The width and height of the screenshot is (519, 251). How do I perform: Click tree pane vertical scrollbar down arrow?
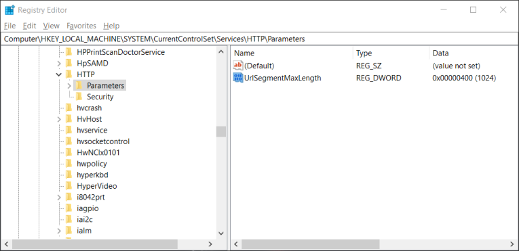click(x=221, y=233)
